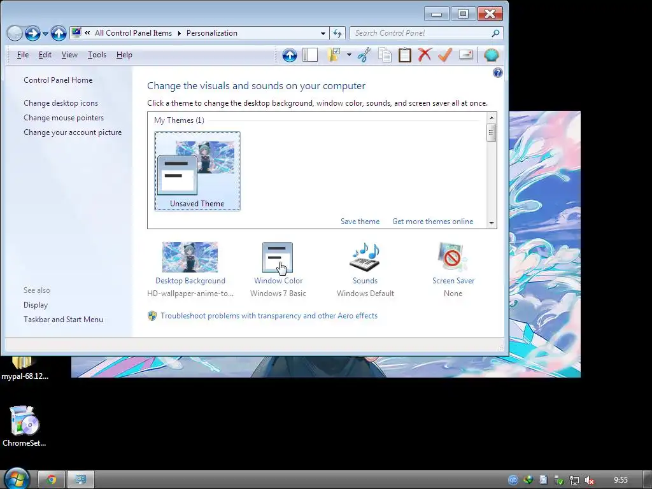Go to Control Panel Home
652x489 pixels.
click(x=58, y=80)
